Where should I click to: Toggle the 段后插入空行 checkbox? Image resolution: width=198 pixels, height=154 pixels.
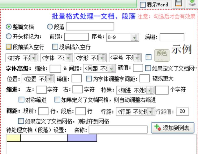click(55, 47)
